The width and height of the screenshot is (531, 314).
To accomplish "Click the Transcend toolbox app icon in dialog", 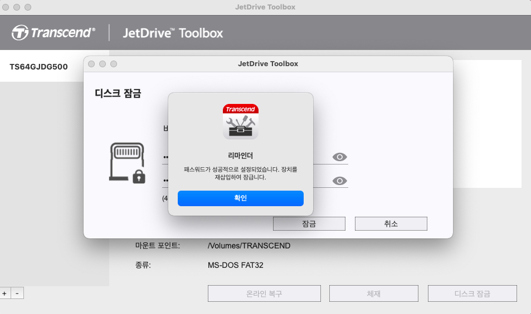I will coord(241,122).
